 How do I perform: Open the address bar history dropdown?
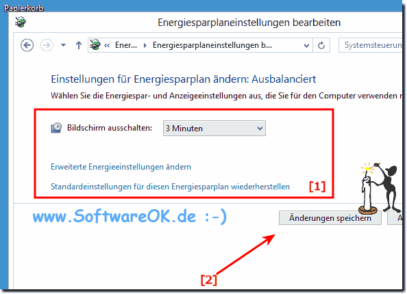[x=306, y=46]
